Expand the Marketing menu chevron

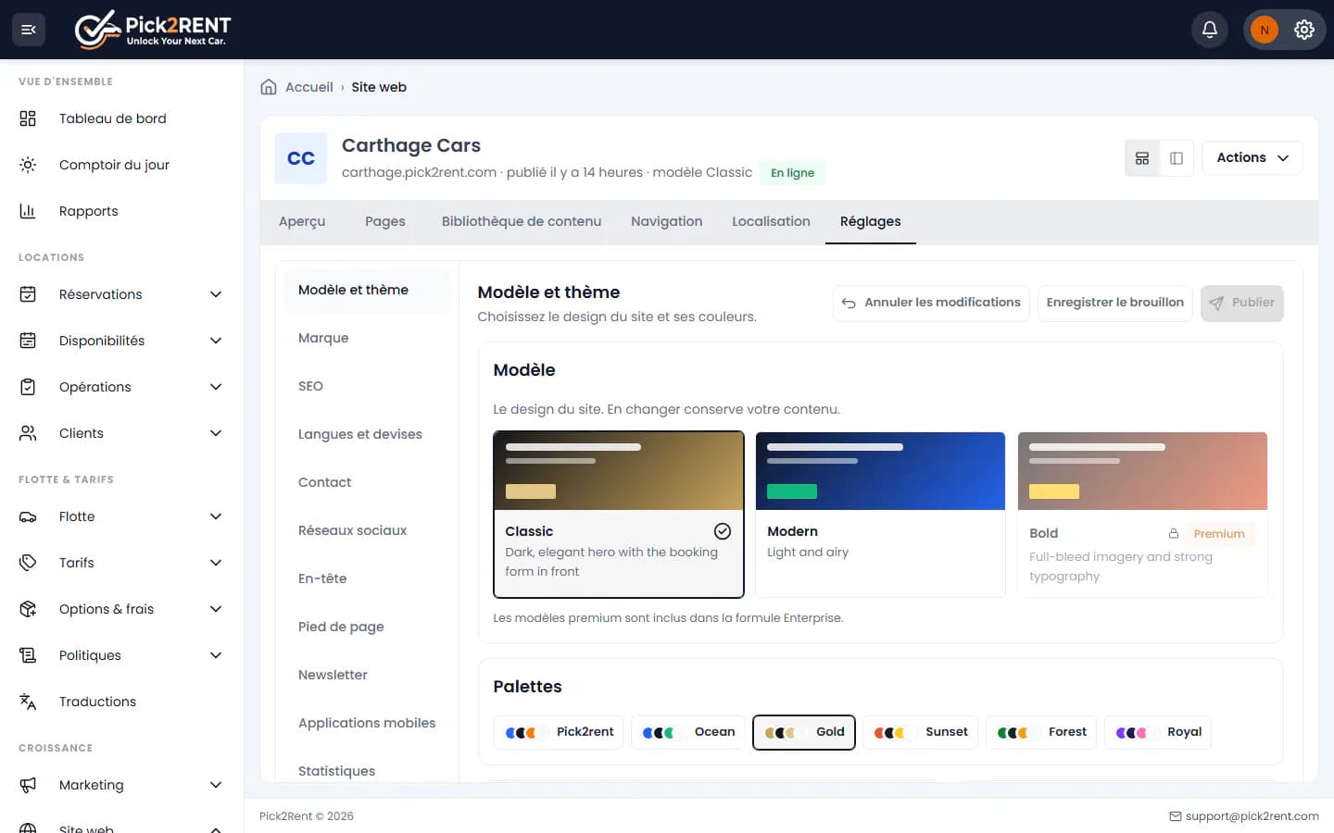click(x=216, y=785)
